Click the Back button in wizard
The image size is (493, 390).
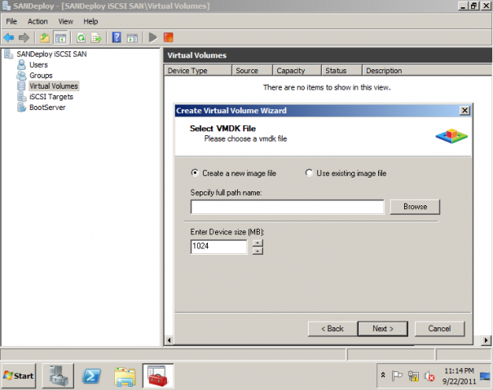pos(332,329)
